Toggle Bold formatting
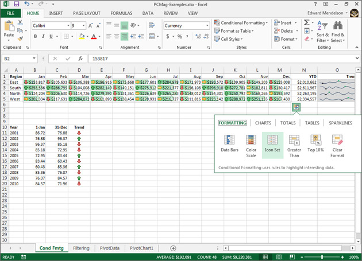 (36, 37)
